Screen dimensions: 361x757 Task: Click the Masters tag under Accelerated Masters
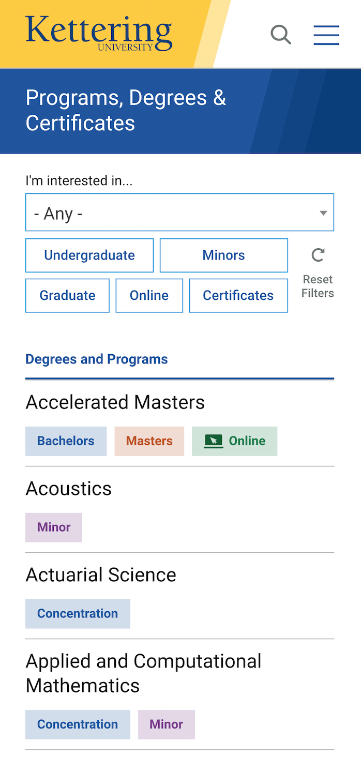149,441
